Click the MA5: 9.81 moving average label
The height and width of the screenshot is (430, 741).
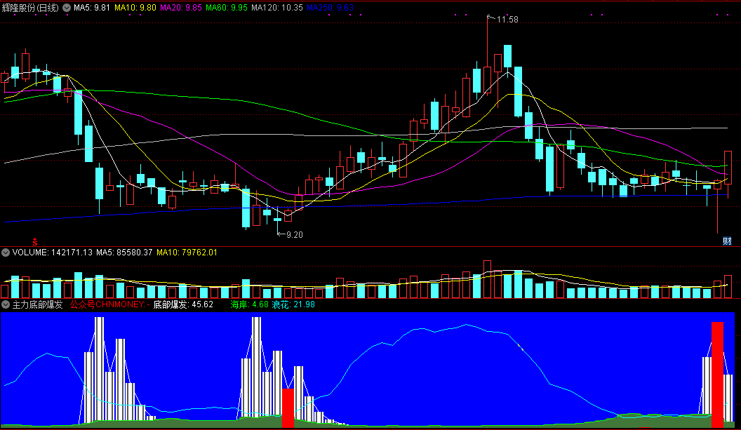pyautogui.click(x=92, y=8)
